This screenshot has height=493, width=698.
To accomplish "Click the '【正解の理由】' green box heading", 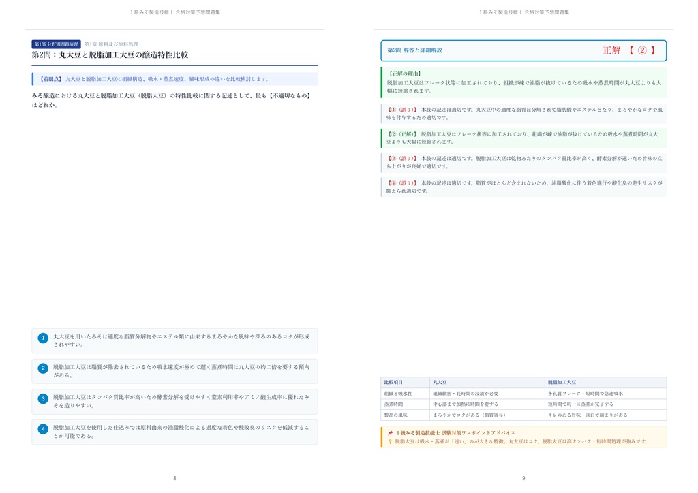I will (405, 74).
